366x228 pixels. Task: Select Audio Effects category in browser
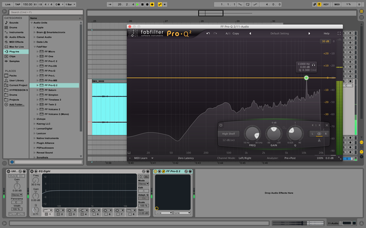point(17,37)
